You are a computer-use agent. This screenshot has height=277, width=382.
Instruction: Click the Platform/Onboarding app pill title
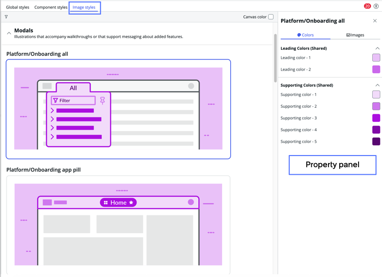(43, 170)
